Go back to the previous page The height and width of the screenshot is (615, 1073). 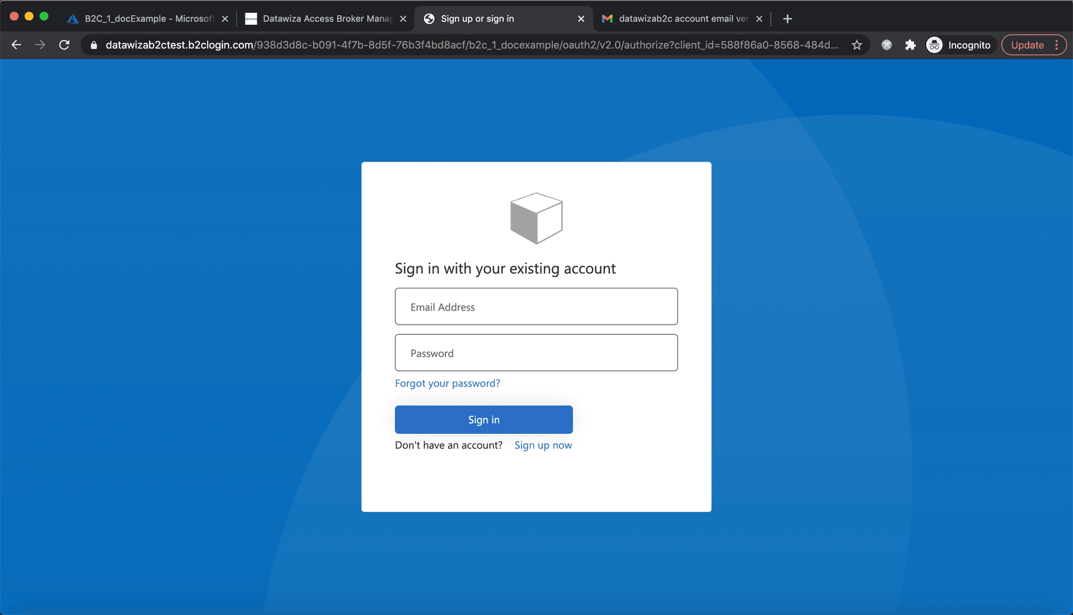pos(17,45)
